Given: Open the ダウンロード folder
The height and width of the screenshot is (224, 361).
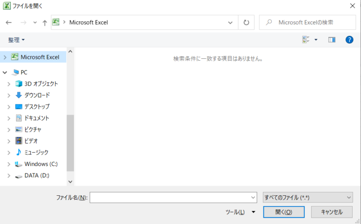Looking at the screenshot, I should pos(37,95).
